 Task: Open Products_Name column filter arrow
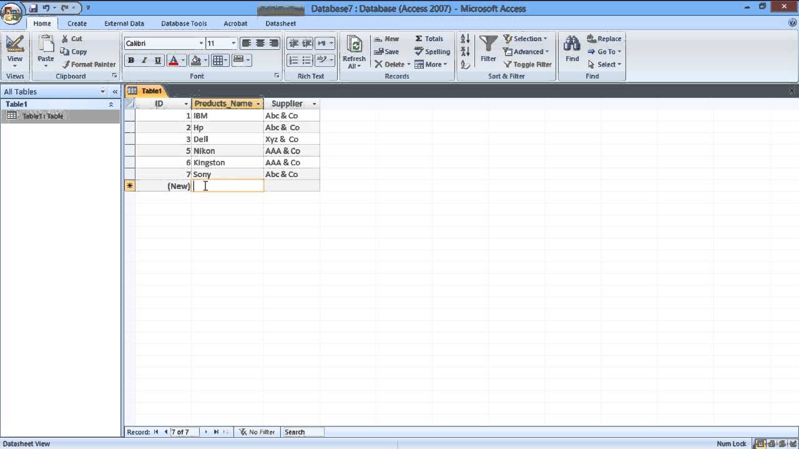tap(258, 104)
